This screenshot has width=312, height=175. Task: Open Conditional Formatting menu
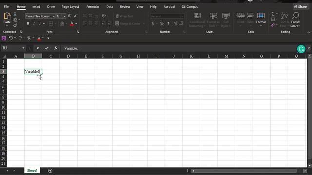pos(197,20)
